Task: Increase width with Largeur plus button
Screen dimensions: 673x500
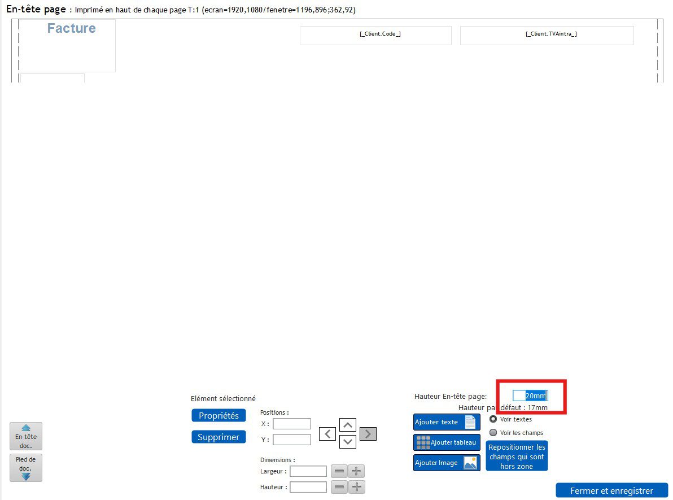Action: tap(356, 471)
